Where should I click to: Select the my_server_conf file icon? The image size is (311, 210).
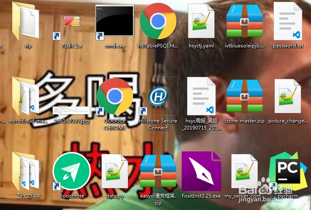coord(245,171)
